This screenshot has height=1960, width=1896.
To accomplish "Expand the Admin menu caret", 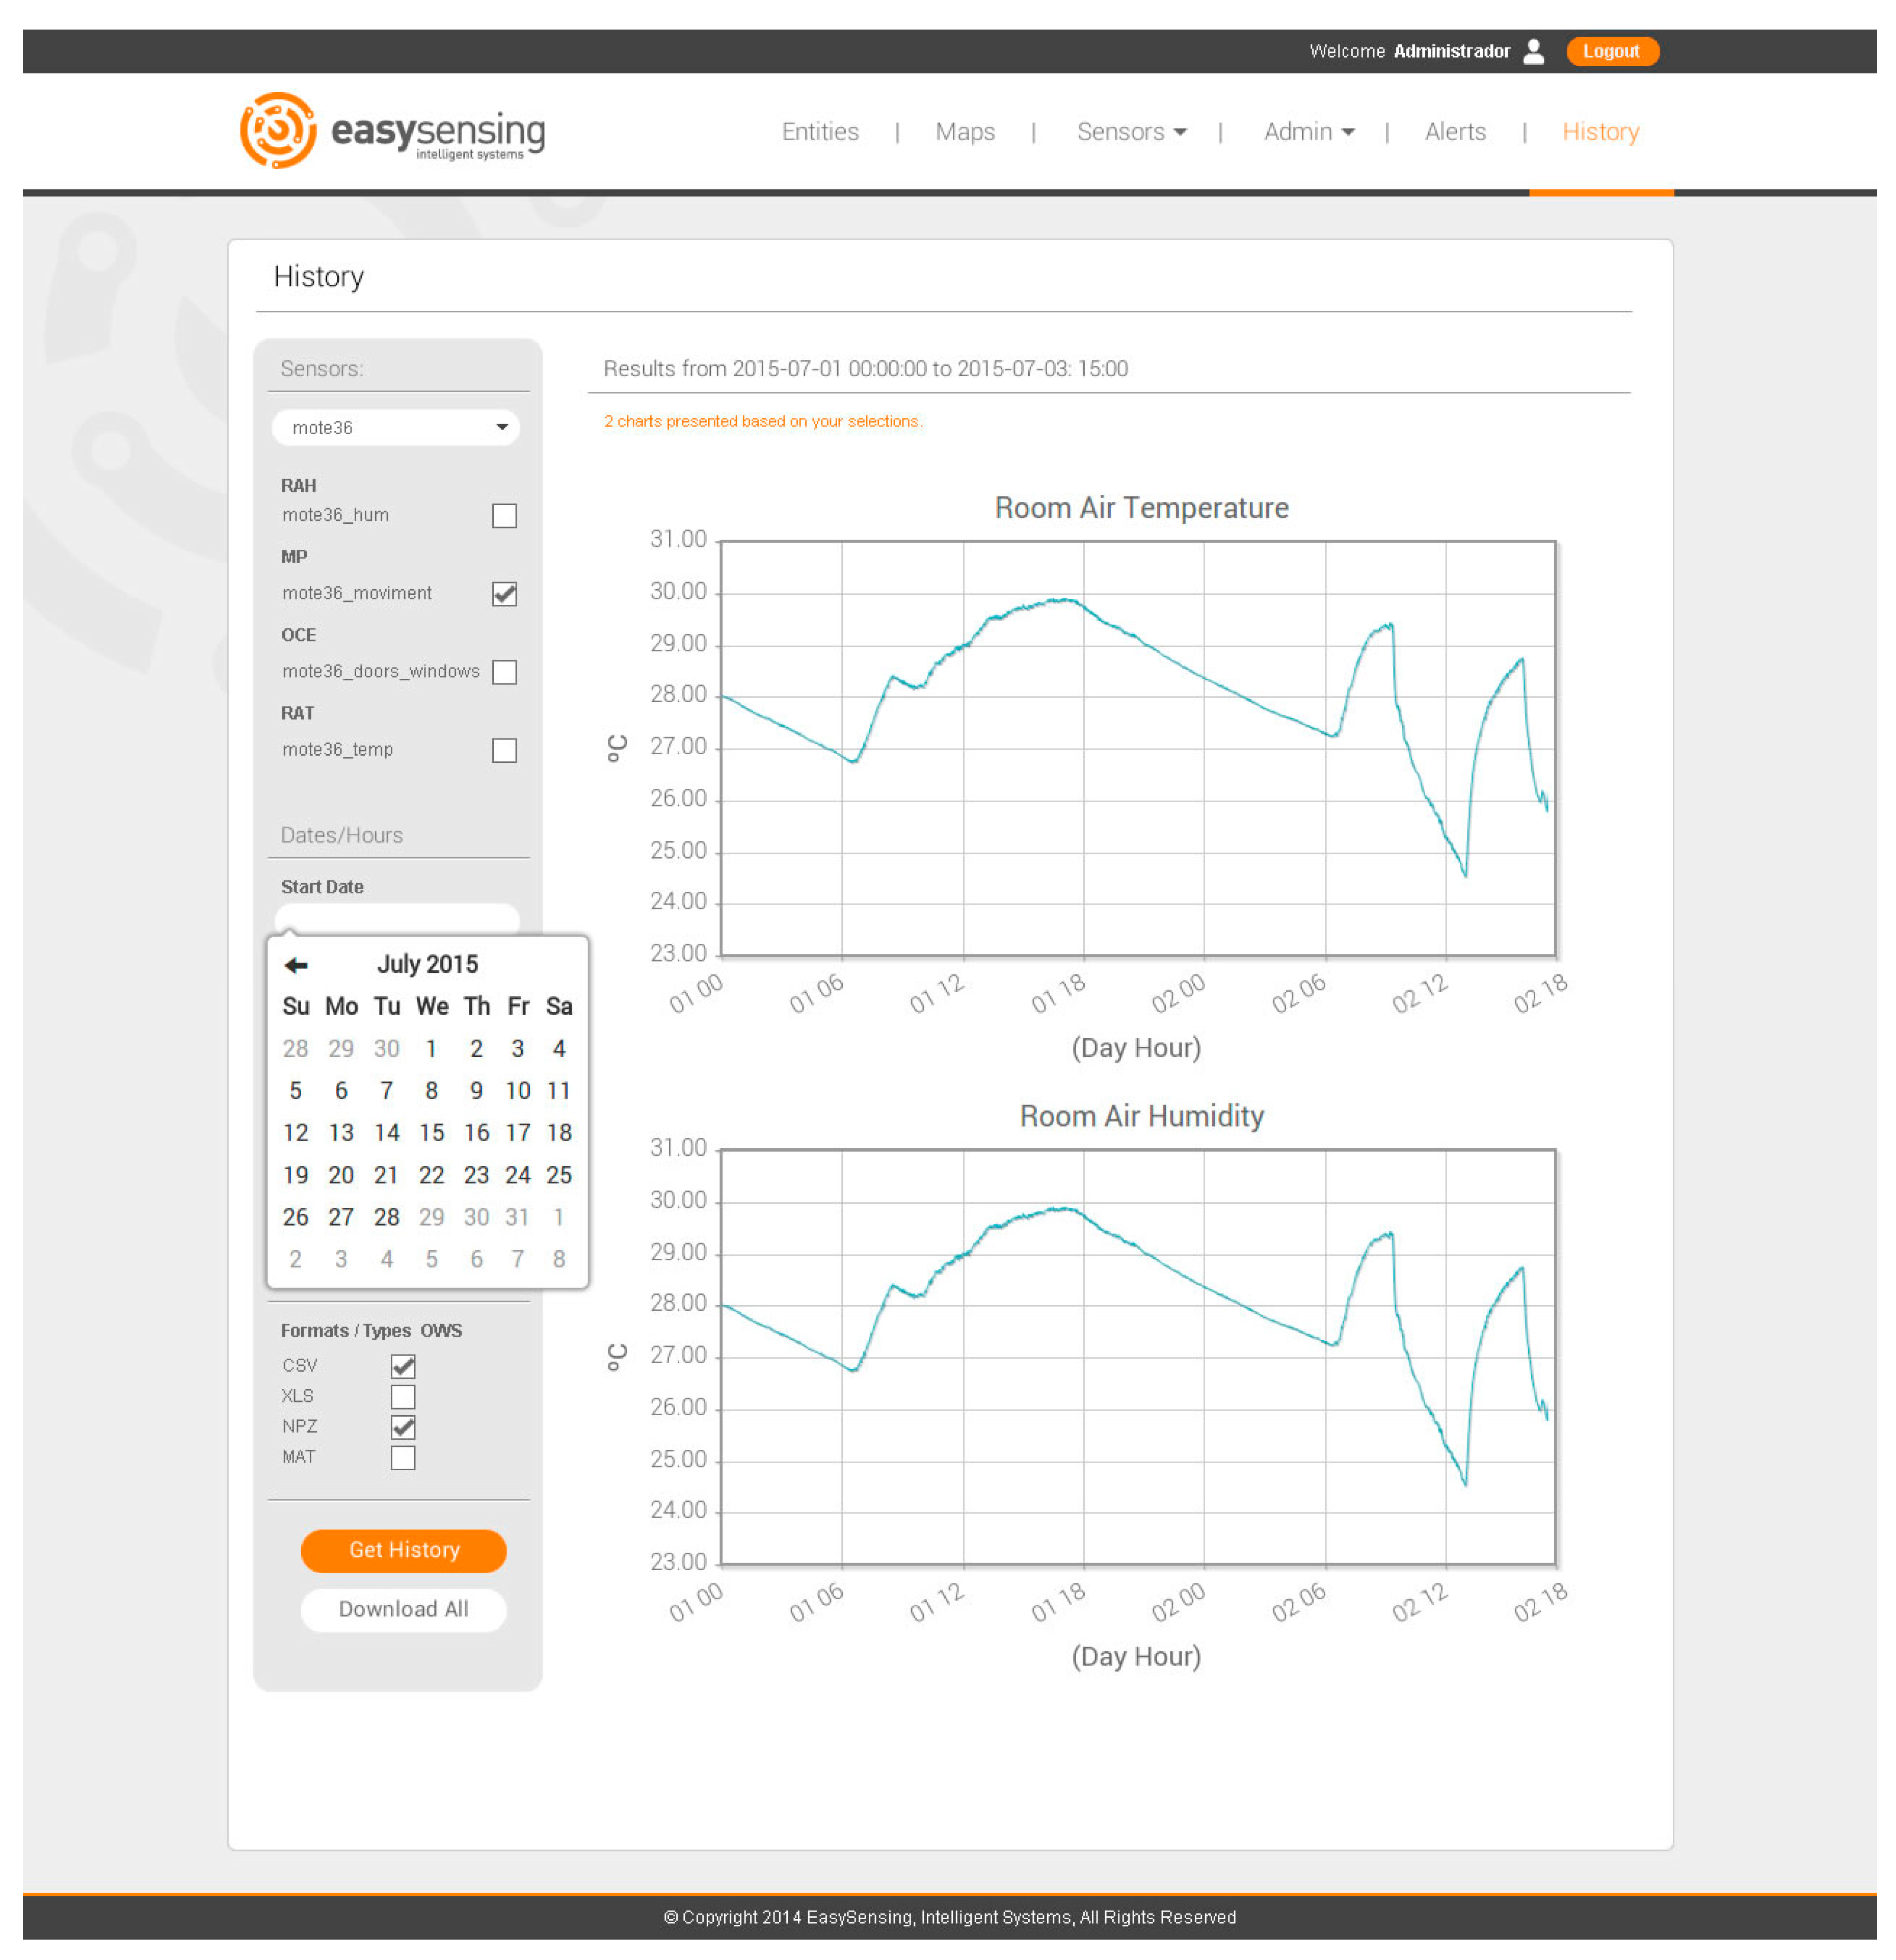I will coord(1348,132).
